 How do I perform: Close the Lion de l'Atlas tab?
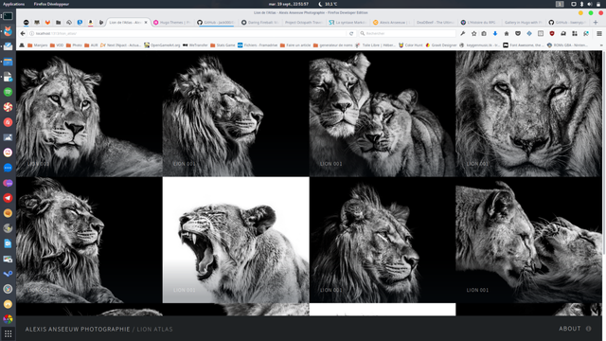(x=146, y=23)
